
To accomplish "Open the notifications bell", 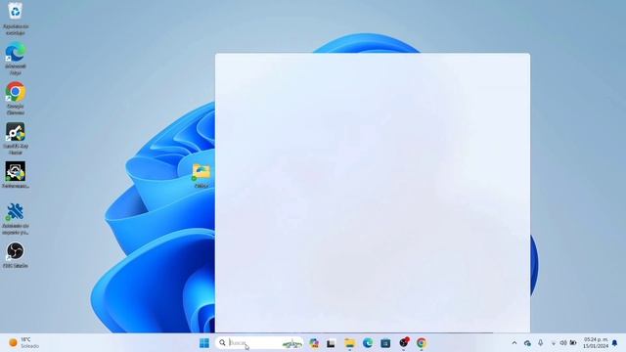I will [615, 343].
